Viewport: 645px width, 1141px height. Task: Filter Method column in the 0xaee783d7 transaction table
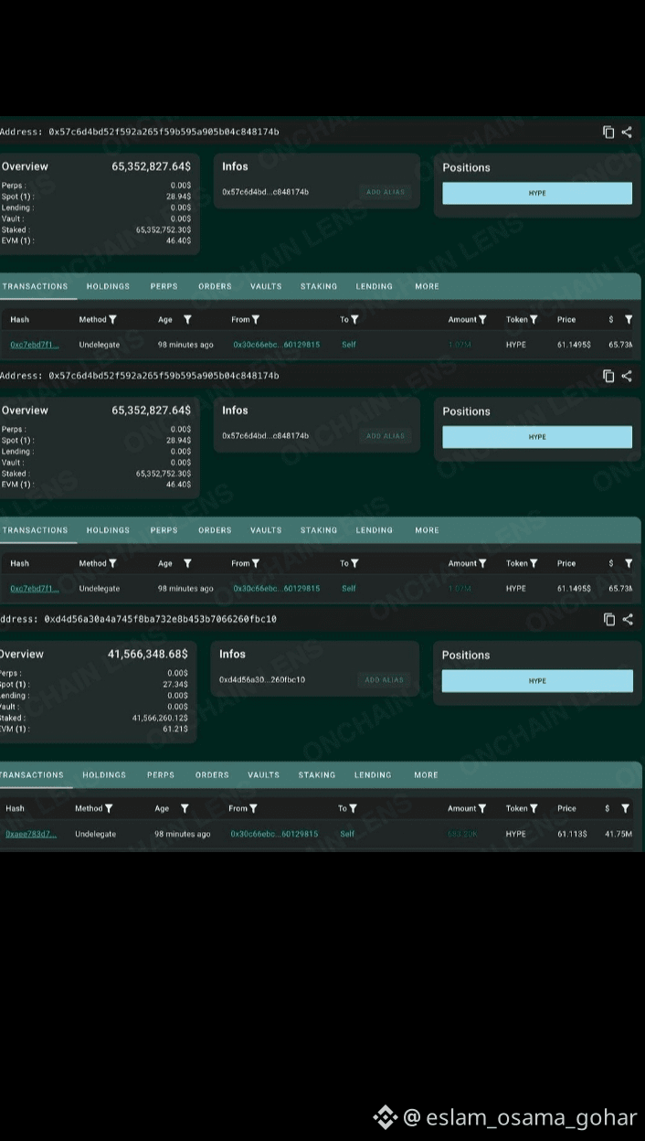tap(109, 808)
